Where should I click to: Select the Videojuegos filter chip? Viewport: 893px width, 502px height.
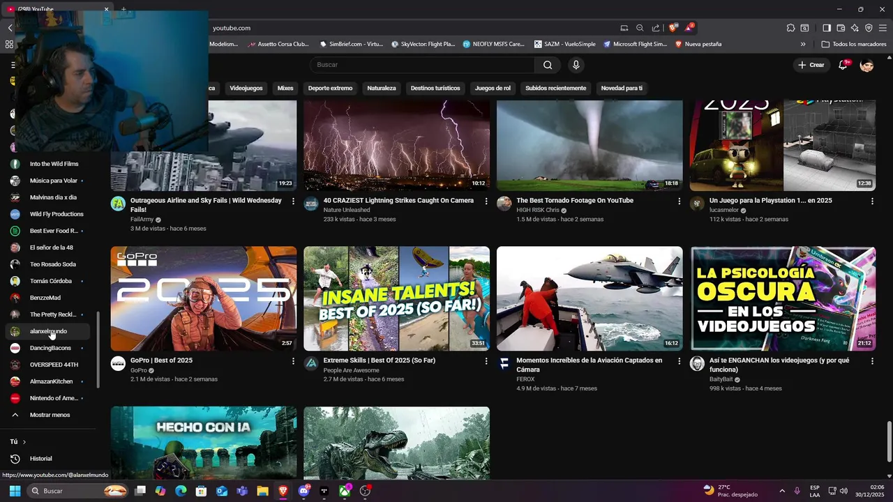tap(246, 89)
